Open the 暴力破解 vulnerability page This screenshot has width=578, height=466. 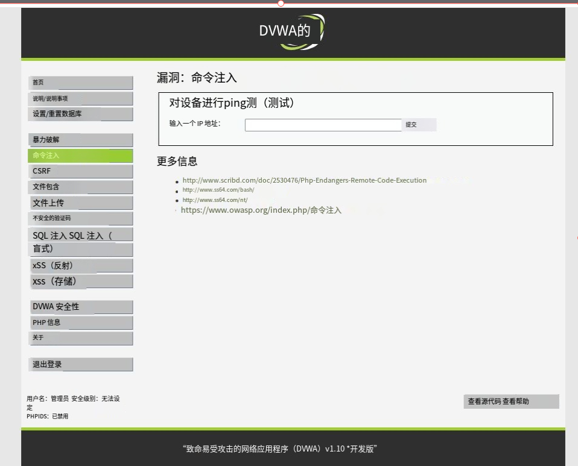pyautogui.click(x=80, y=140)
